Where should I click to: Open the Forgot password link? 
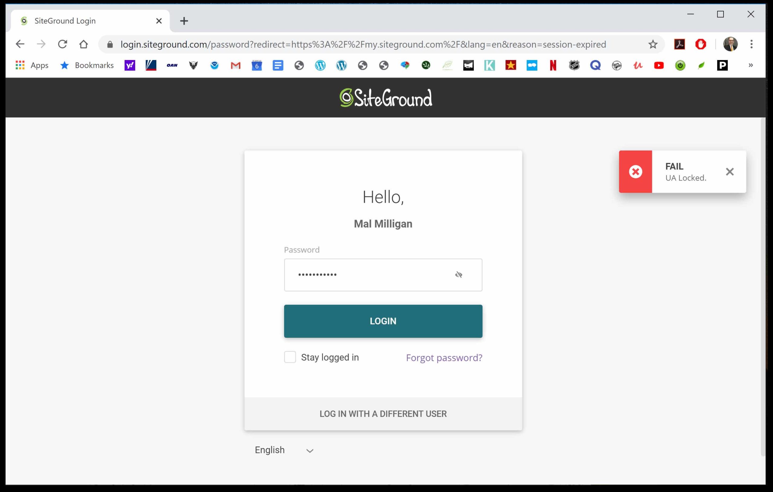444,357
